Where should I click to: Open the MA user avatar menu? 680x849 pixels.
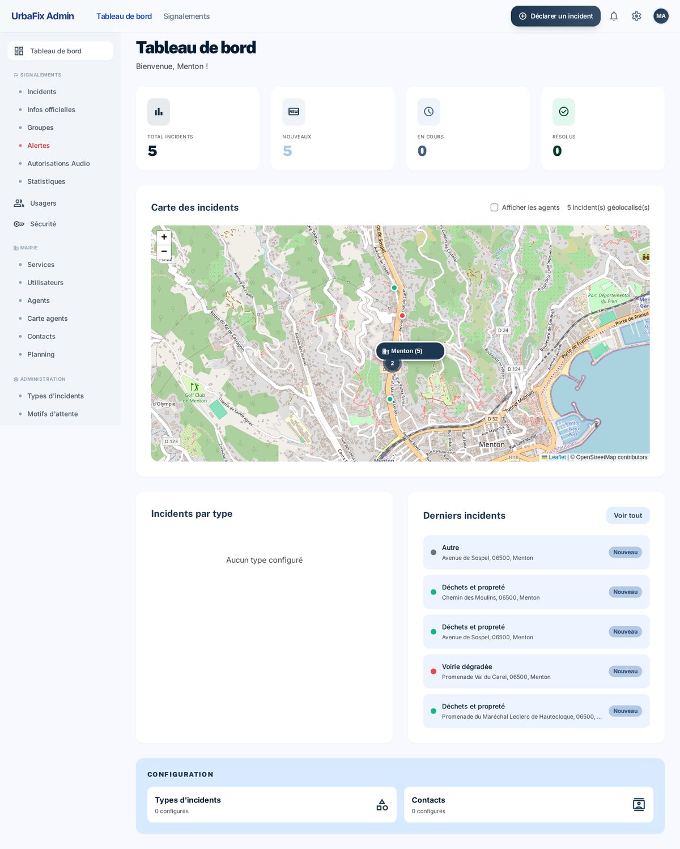point(661,16)
